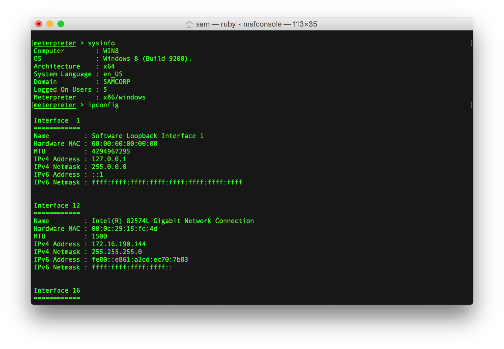504x349 pixels.
Task: Click the 'ipconfig' command text
Action: click(x=103, y=105)
